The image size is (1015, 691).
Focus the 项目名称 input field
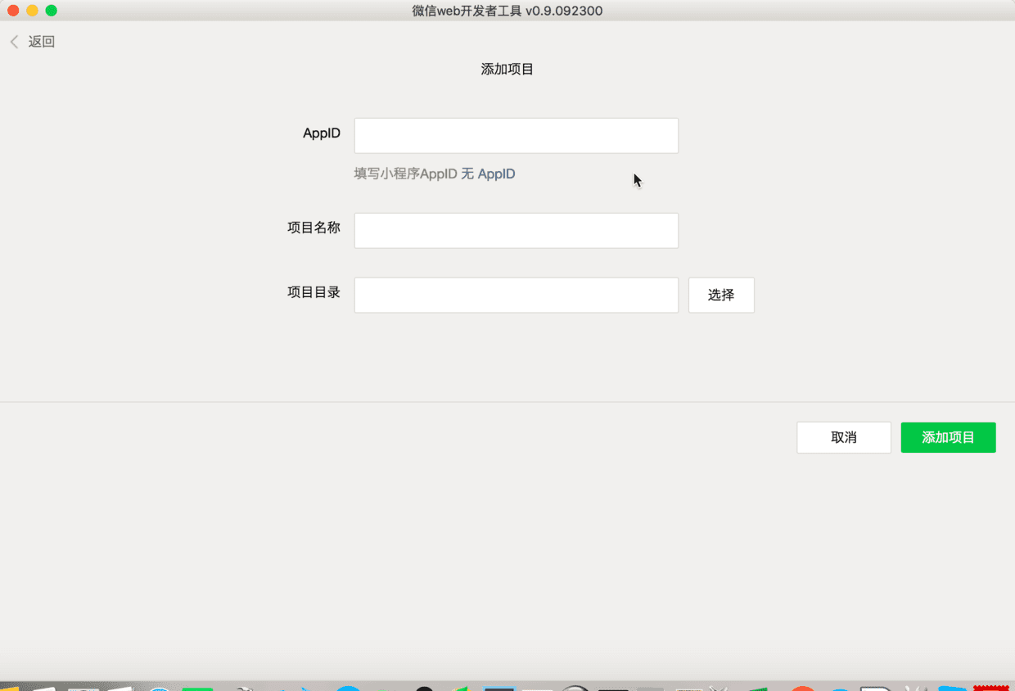point(517,231)
